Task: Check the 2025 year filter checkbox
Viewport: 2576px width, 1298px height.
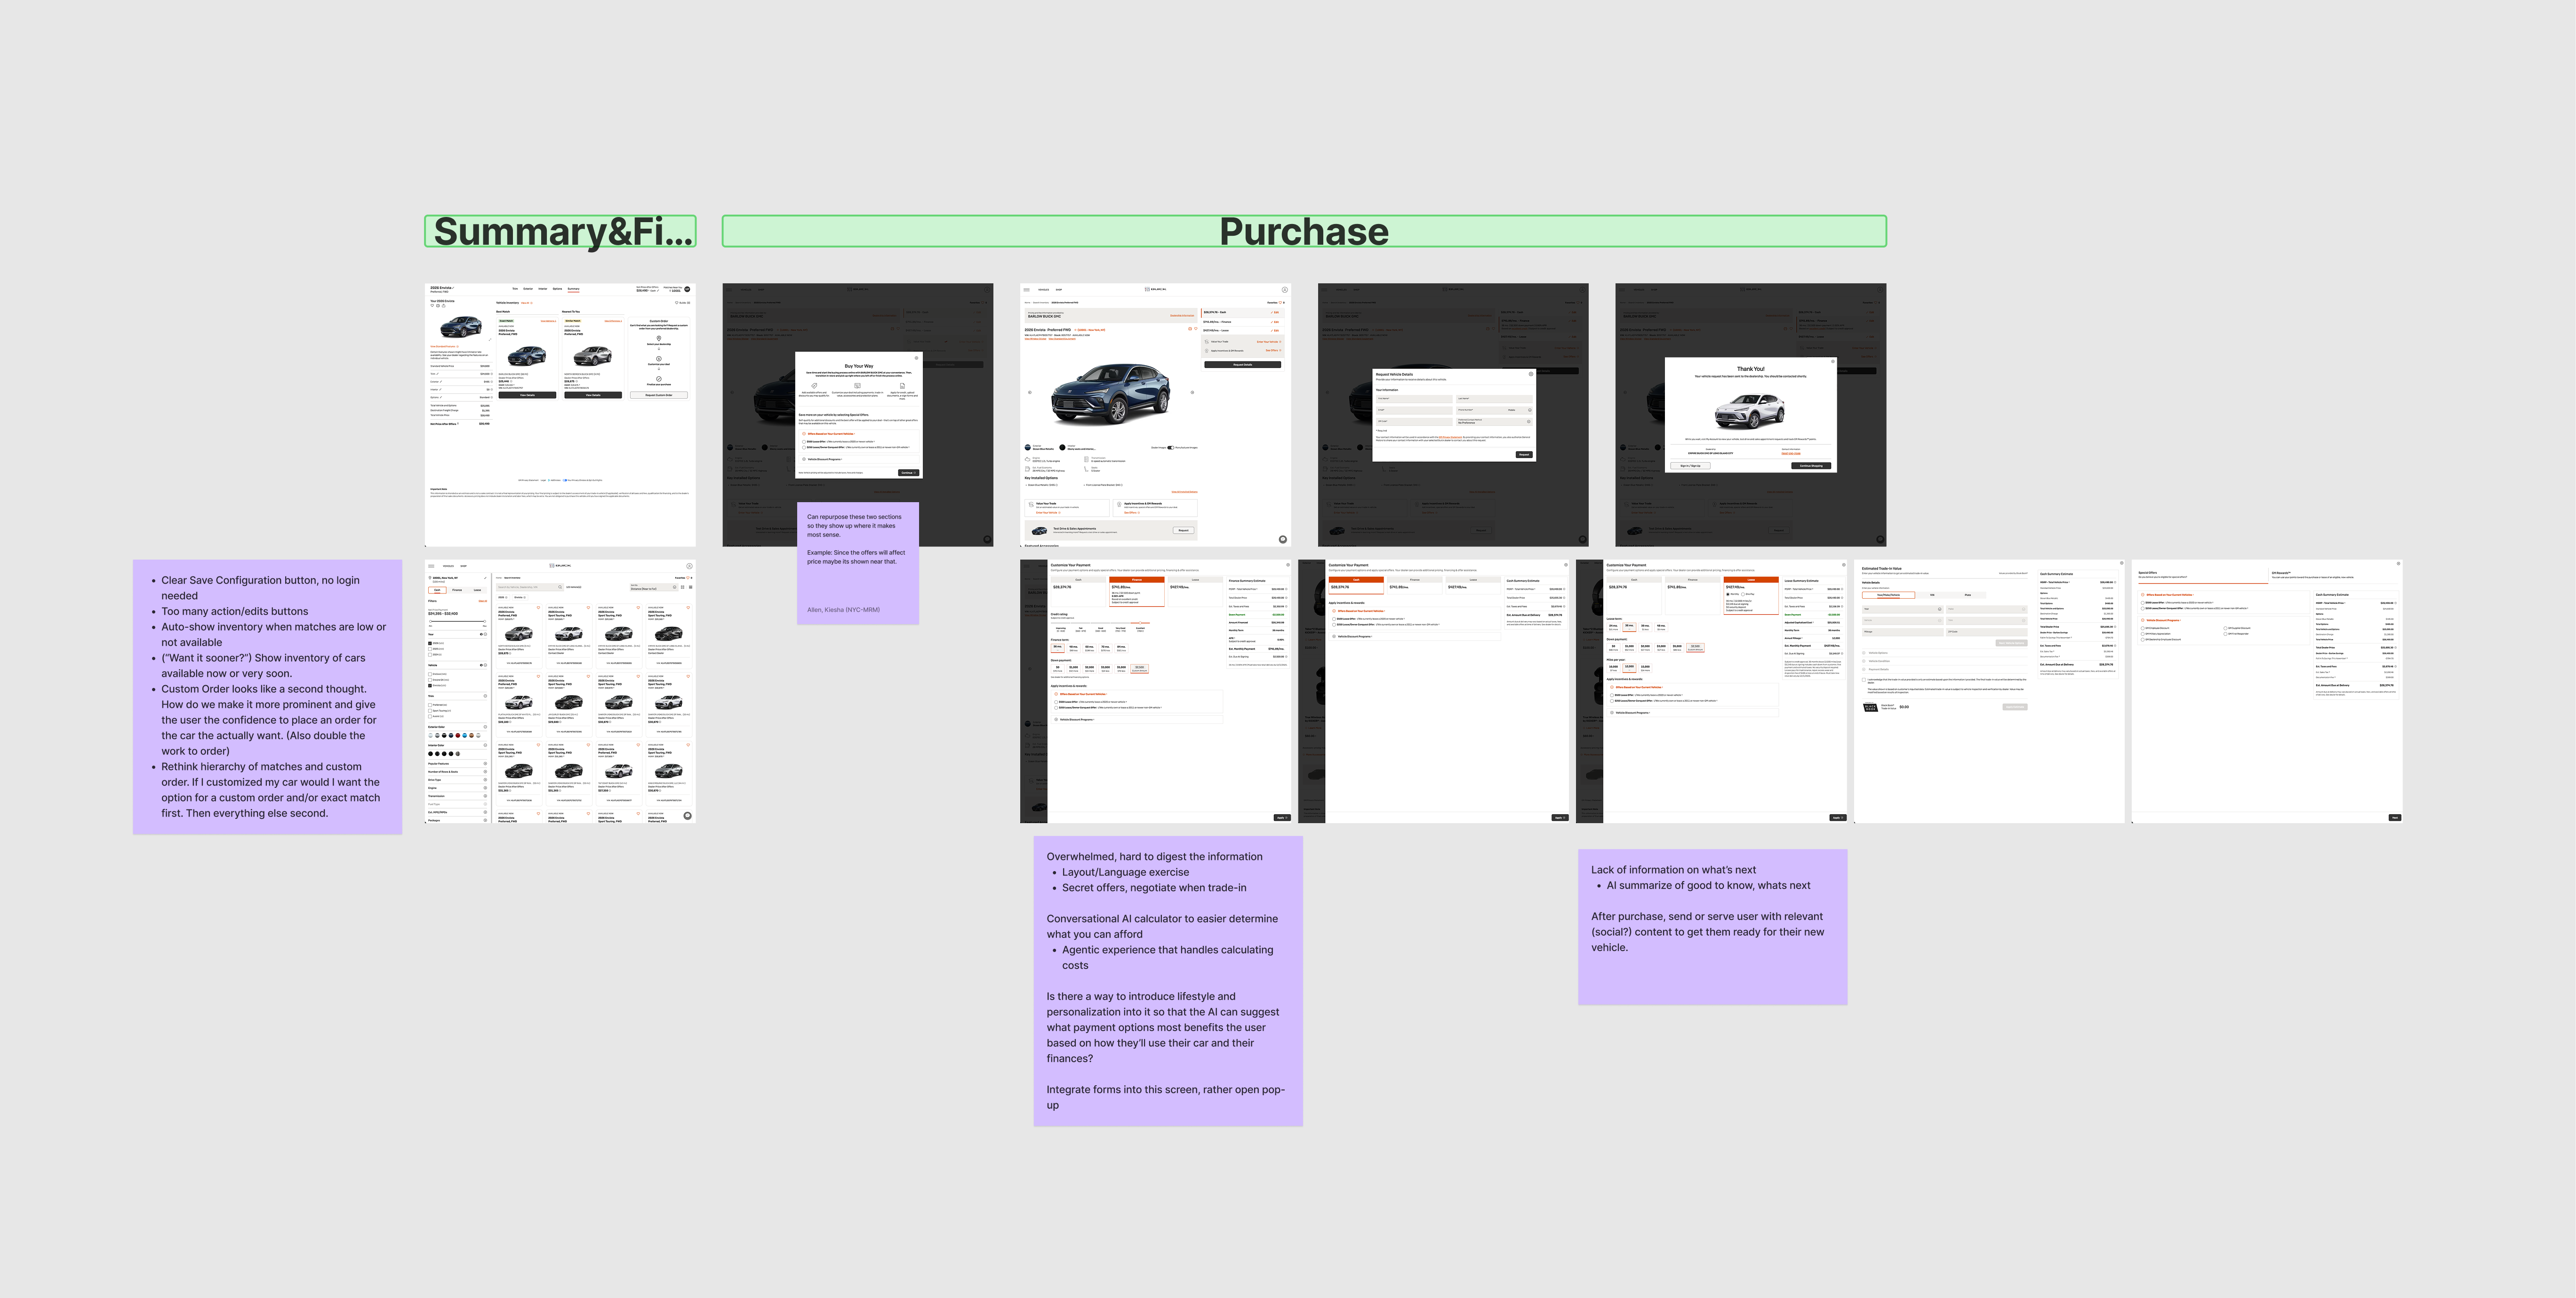Action: (430, 649)
